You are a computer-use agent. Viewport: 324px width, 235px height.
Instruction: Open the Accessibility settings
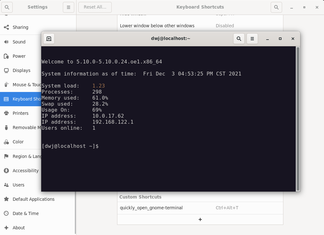click(x=25, y=171)
